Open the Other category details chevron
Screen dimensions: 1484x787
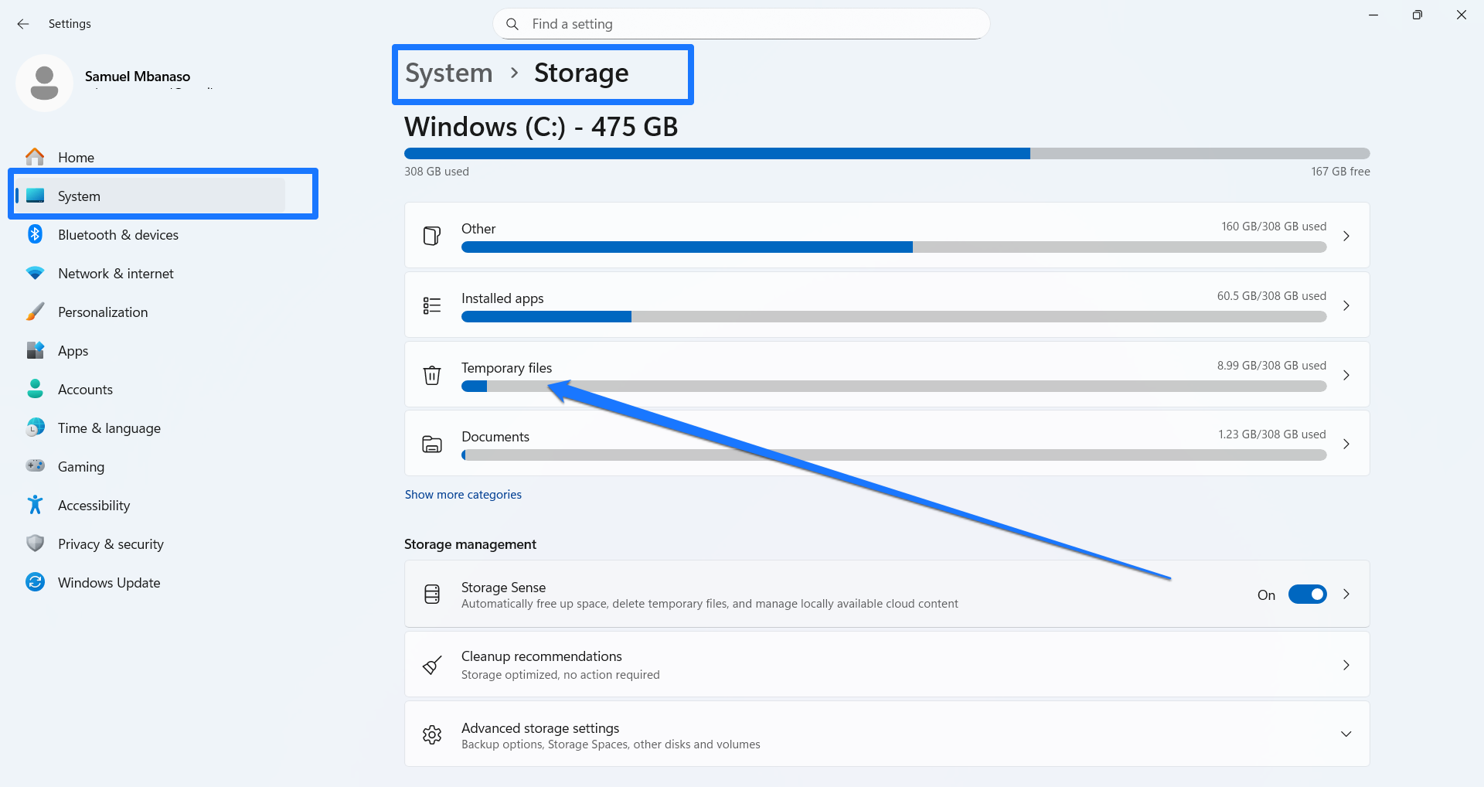[1346, 237]
